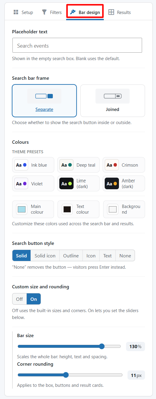Set search button style to Icon
Viewport: 156px width, 399px height.
coord(91,256)
